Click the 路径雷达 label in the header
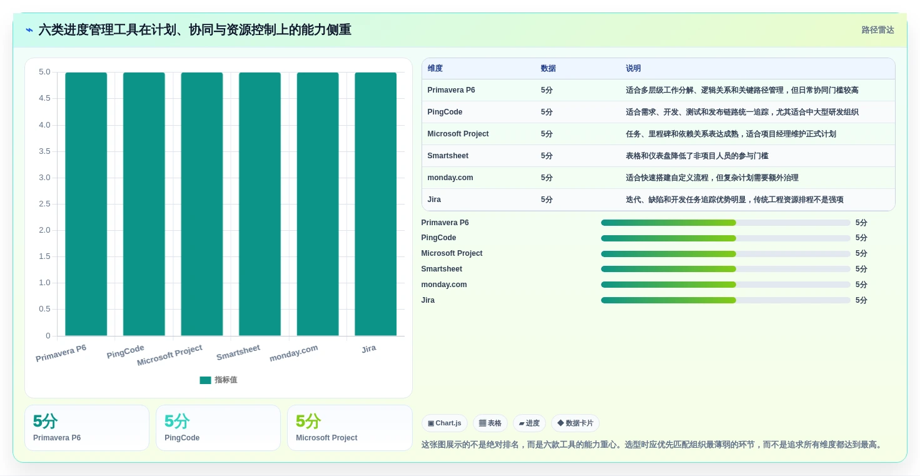 [x=877, y=30]
